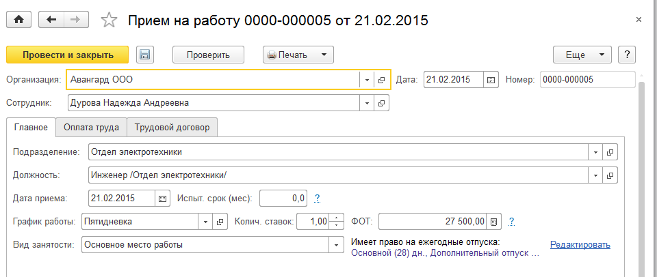This screenshot has width=657, height=277.
Task: Navigate back with the left arrow
Action: tap(51, 20)
